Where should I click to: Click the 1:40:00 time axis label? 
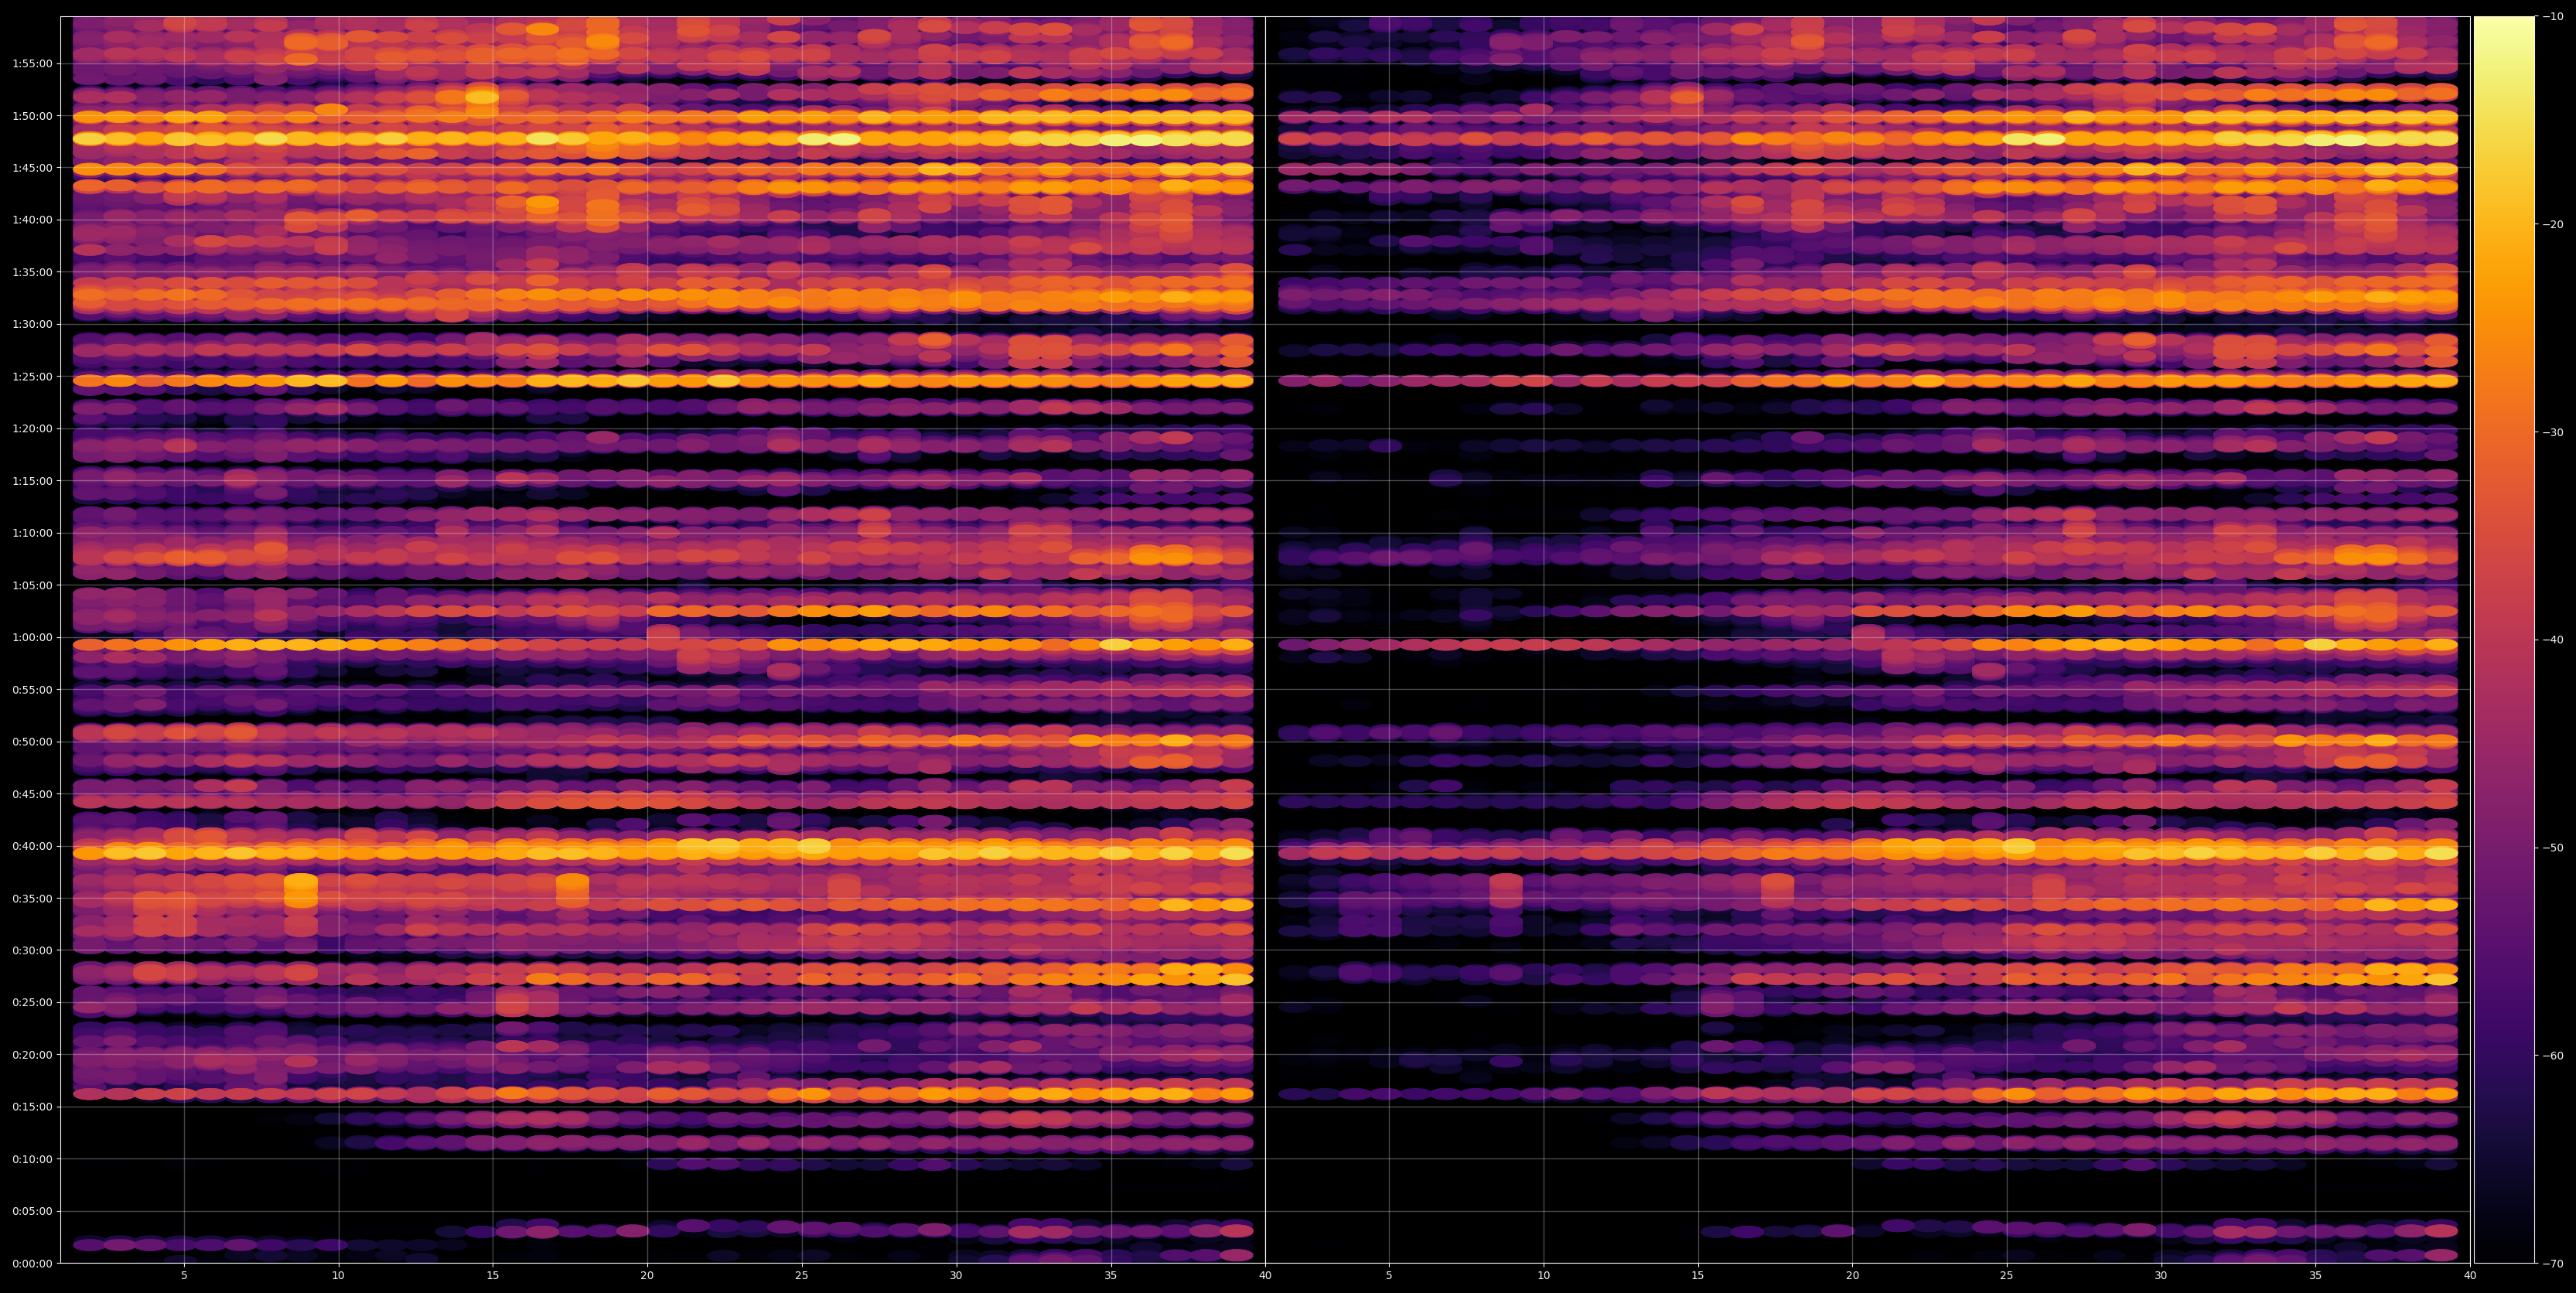tap(32, 220)
